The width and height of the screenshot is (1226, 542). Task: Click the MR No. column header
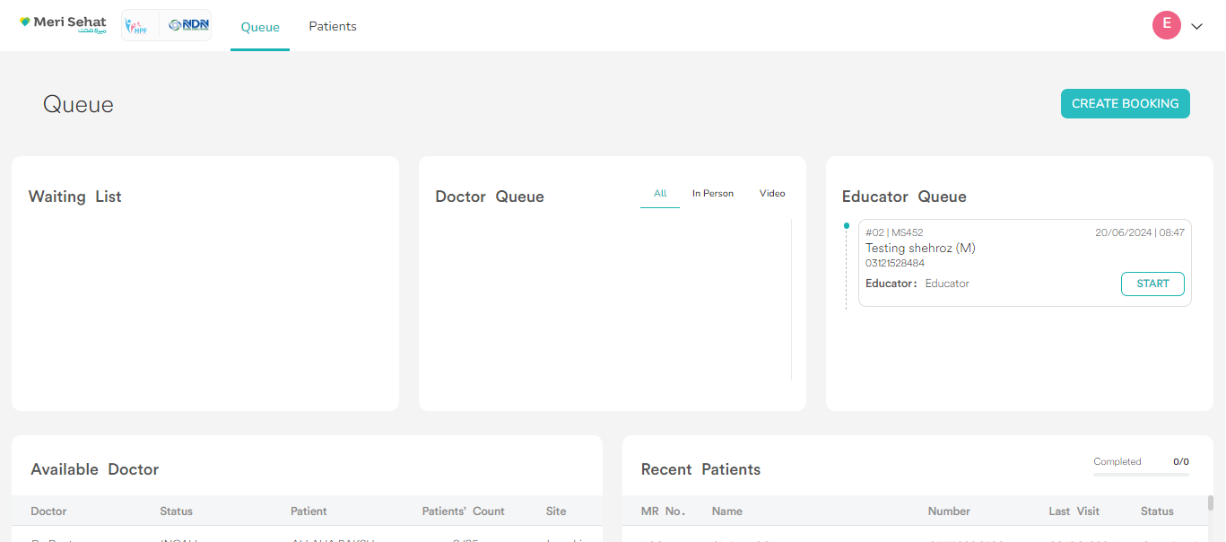pyautogui.click(x=663, y=511)
